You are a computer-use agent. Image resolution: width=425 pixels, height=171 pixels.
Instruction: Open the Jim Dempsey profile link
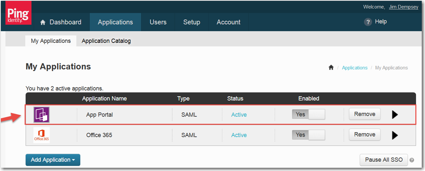click(403, 7)
